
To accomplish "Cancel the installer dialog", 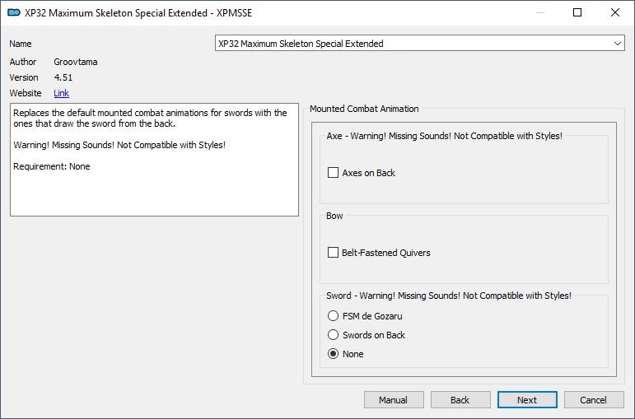I will coord(594,400).
